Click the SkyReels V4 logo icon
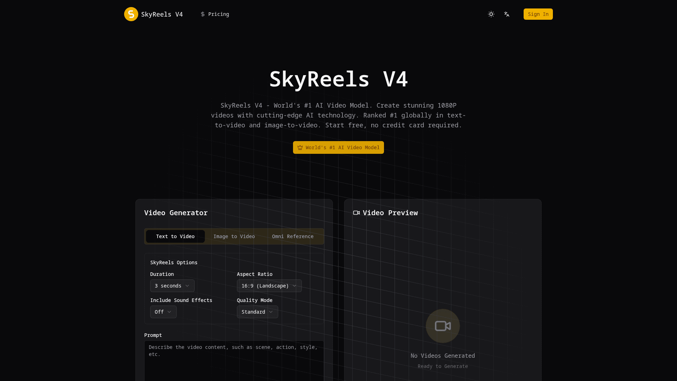Image resolution: width=677 pixels, height=381 pixels. click(131, 14)
